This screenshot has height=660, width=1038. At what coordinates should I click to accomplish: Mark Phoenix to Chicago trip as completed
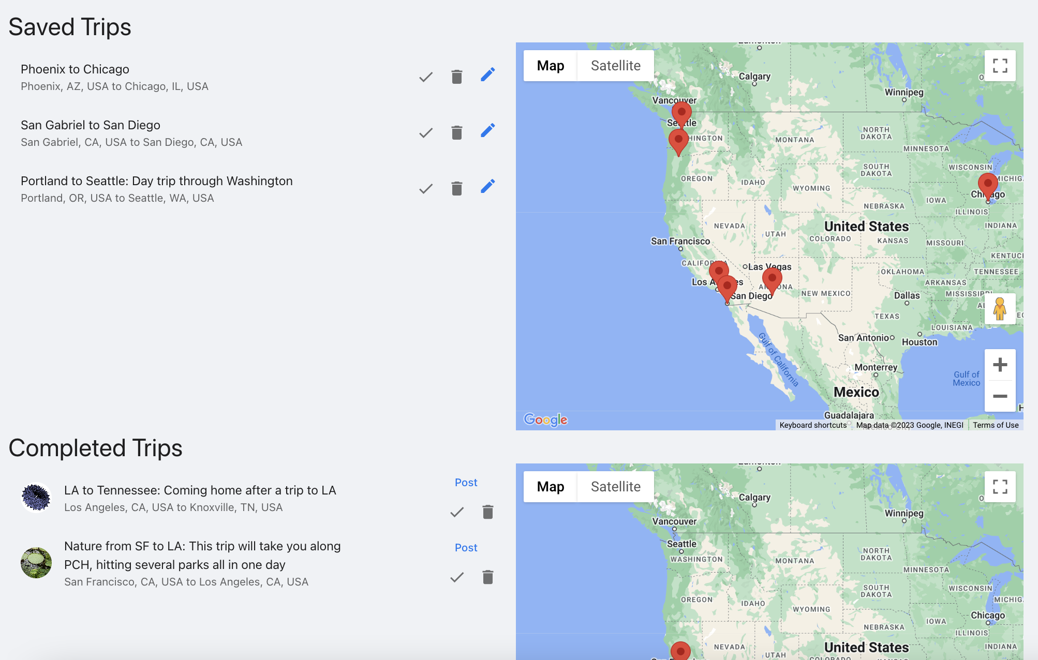coord(426,77)
